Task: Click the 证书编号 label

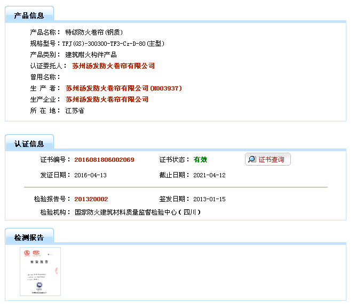Action: (55, 160)
